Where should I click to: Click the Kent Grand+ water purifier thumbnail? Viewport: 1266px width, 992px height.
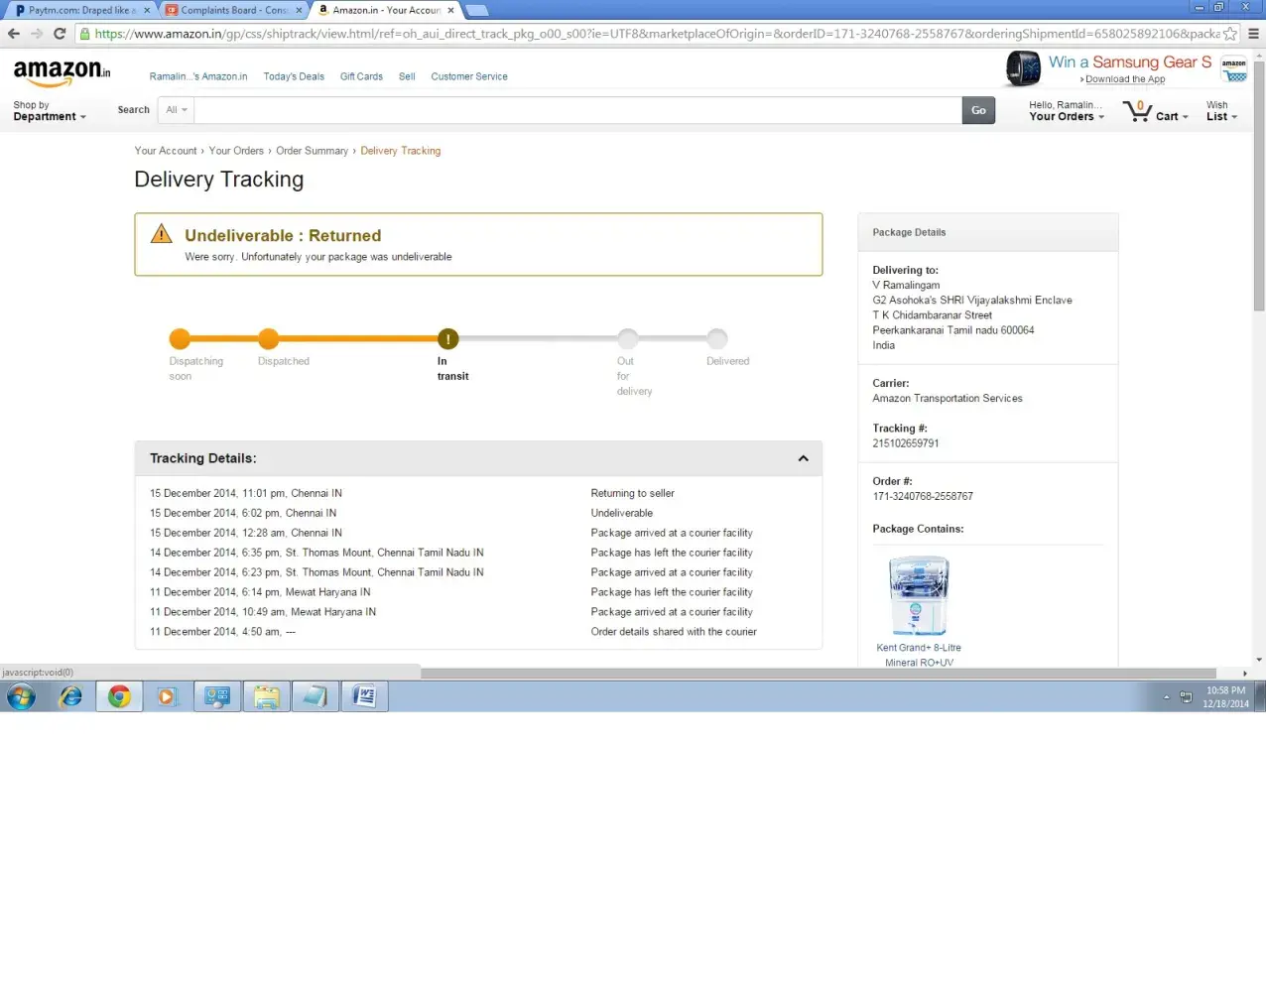pos(920,595)
